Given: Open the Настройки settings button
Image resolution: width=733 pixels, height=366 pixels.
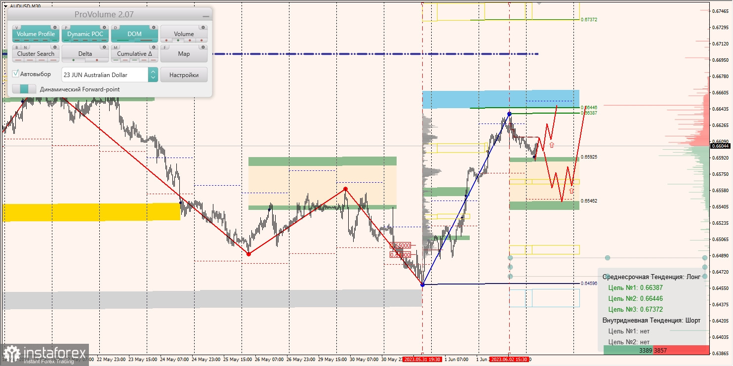Looking at the screenshot, I should click(x=184, y=75).
